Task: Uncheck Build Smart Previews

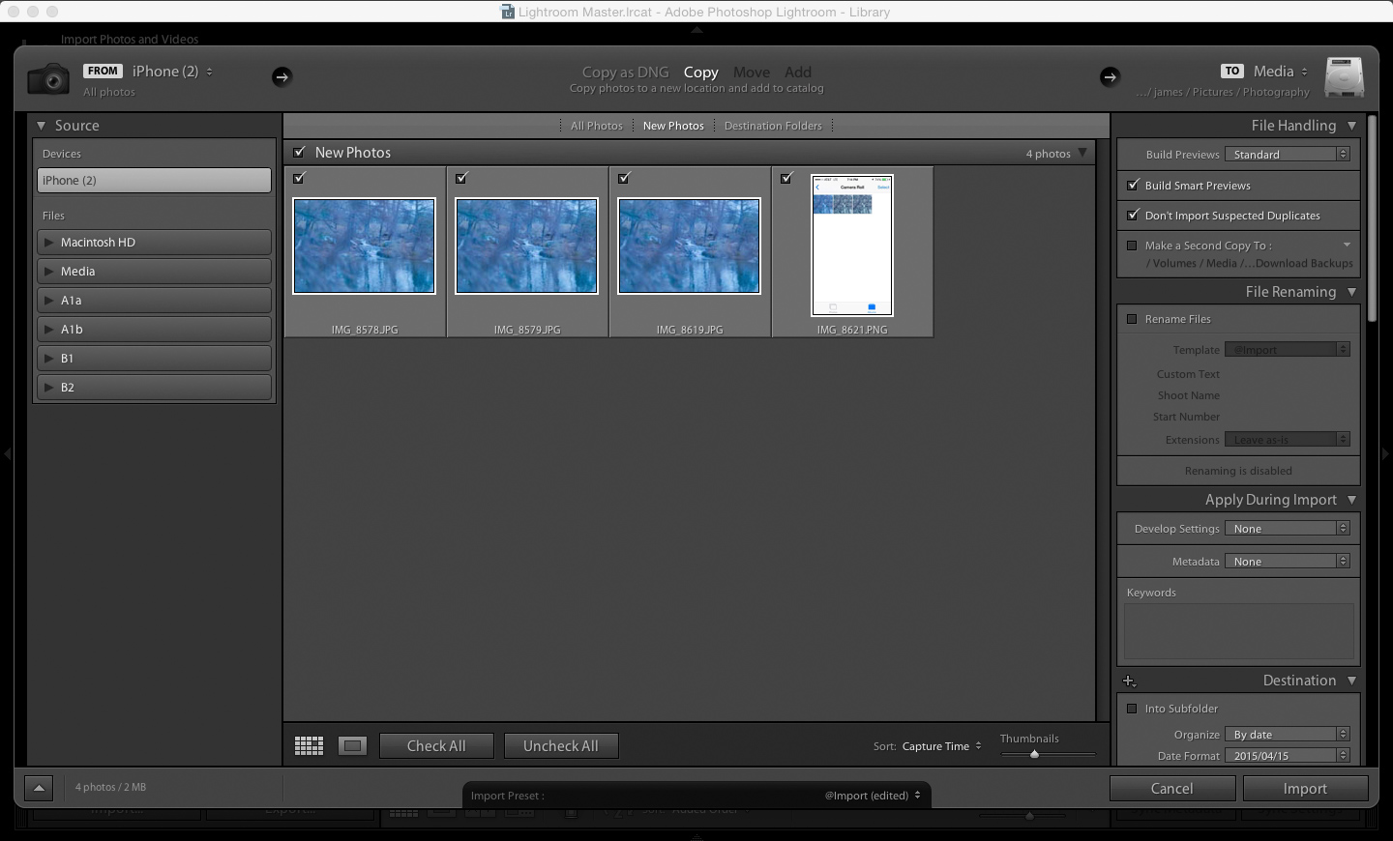Action: (1133, 185)
